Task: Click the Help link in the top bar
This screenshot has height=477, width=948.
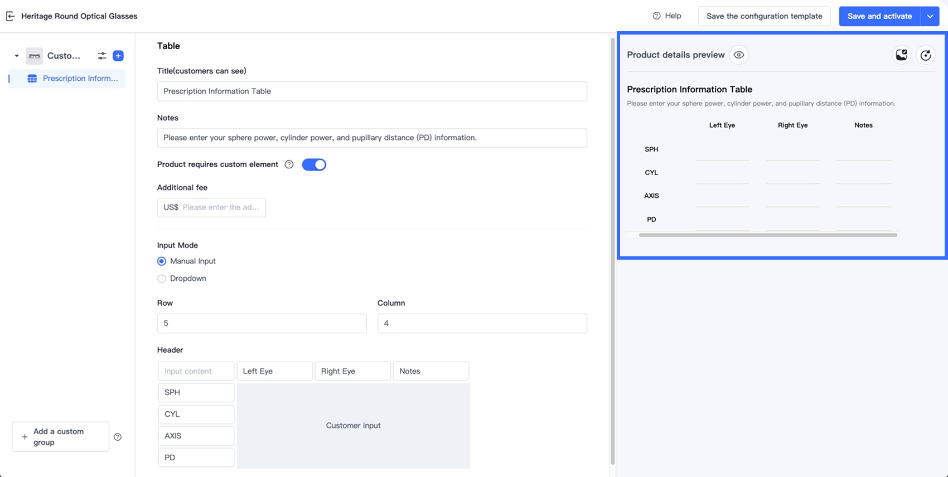Action: [x=667, y=16]
